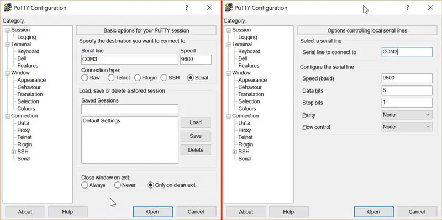Click PuTTY icon in right window title bar
This screenshot has height=220, width=442.
click(x=229, y=8)
